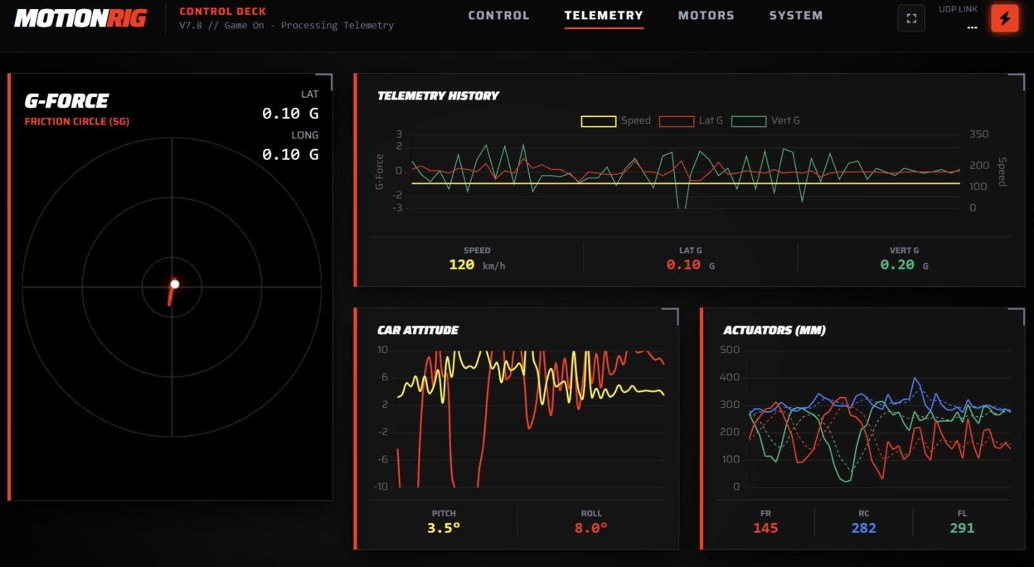The width and height of the screenshot is (1034, 567).
Task: Go to the SYSTEM tab
Action: pyautogui.click(x=796, y=16)
